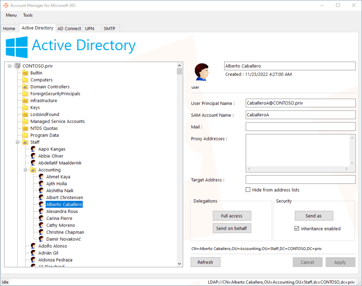
Task: Click the Refresh button
Action: pyautogui.click(x=205, y=262)
